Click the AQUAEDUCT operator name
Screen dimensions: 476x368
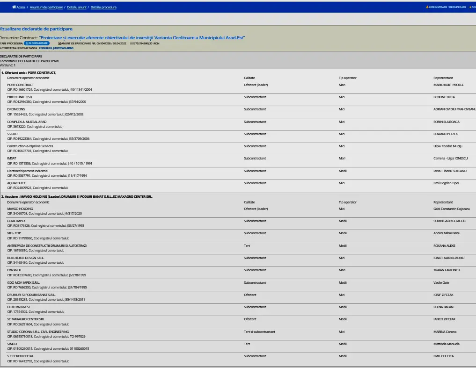[16, 183]
